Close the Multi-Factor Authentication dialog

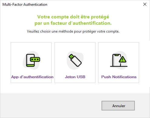(x=145, y=4)
